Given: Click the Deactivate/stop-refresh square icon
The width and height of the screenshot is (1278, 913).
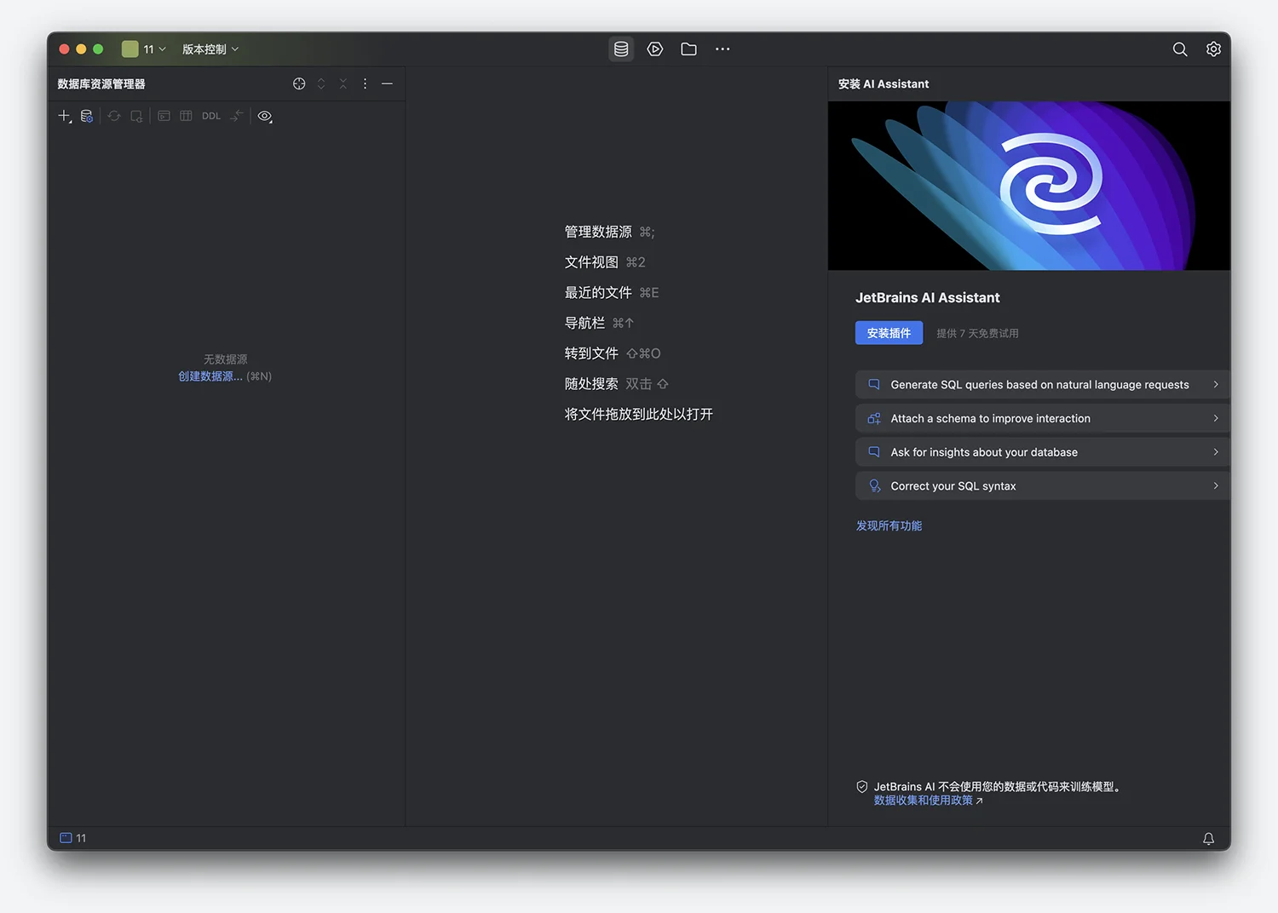Looking at the screenshot, I should (136, 116).
